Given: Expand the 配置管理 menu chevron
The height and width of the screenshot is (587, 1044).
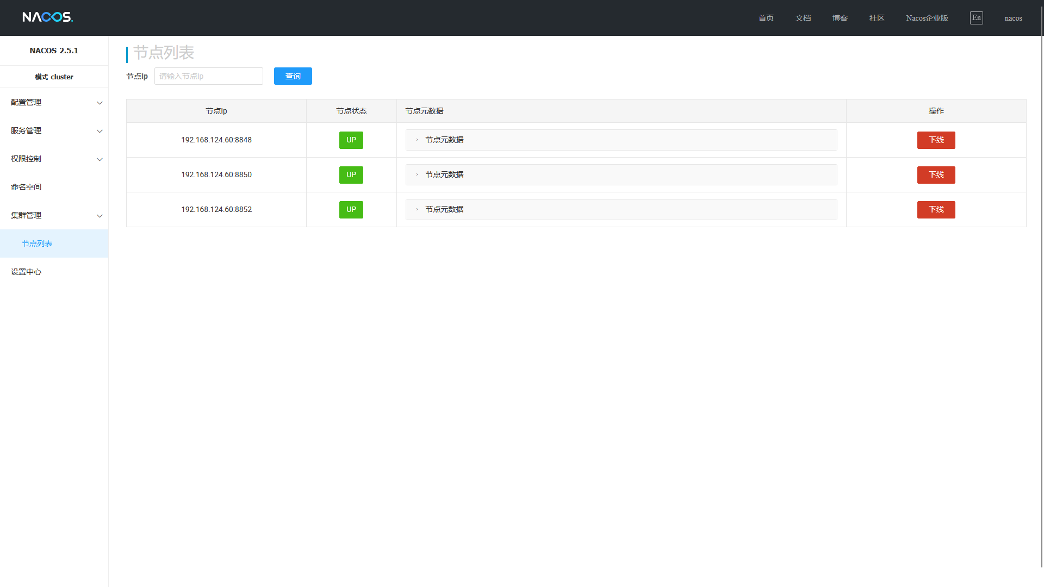Looking at the screenshot, I should coord(100,103).
